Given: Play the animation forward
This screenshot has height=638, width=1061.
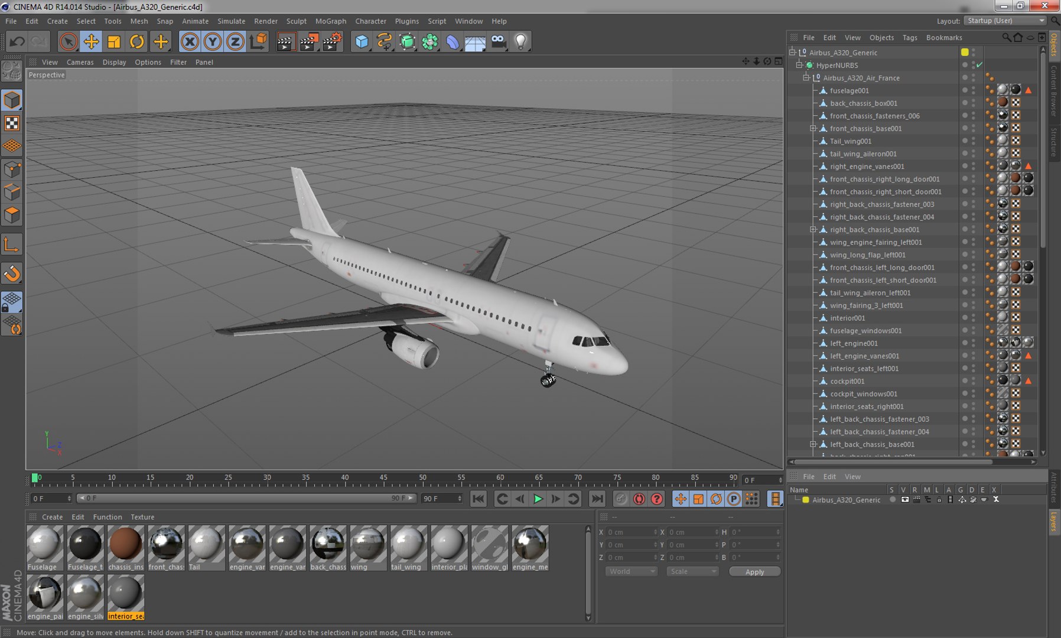Looking at the screenshot, I should pos(538,499).
